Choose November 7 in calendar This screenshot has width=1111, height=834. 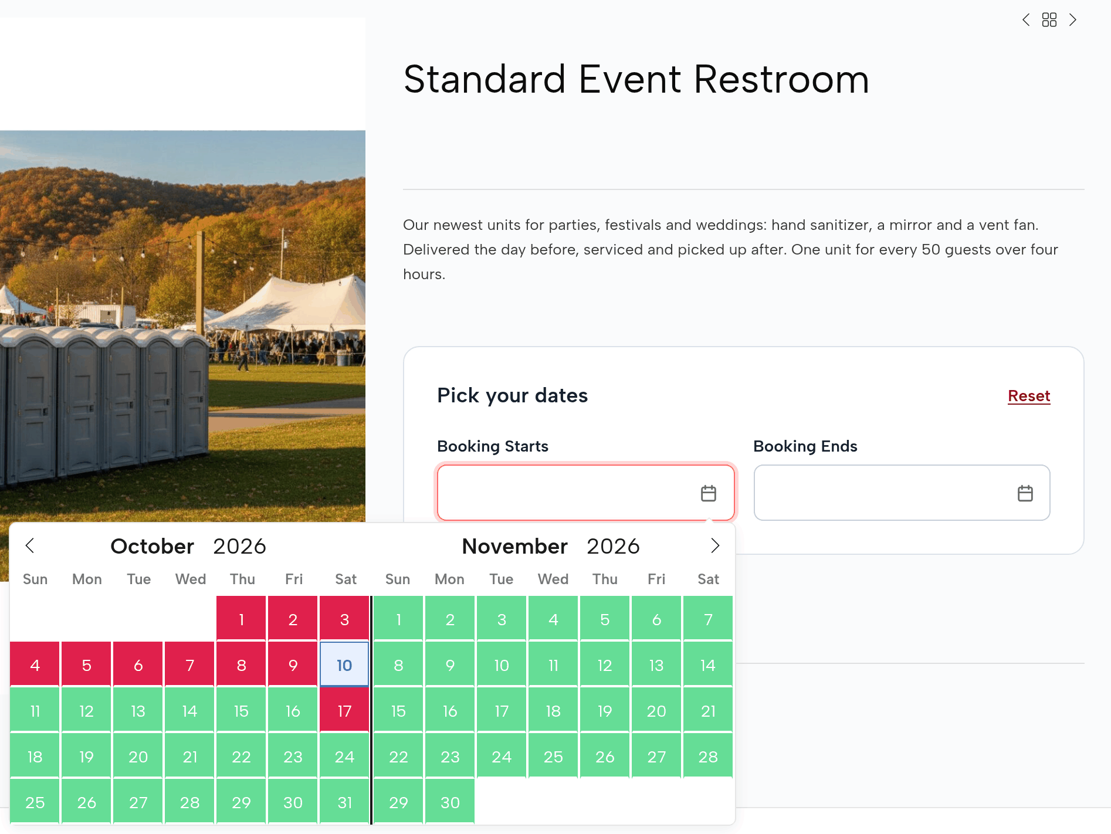[708, 619]
